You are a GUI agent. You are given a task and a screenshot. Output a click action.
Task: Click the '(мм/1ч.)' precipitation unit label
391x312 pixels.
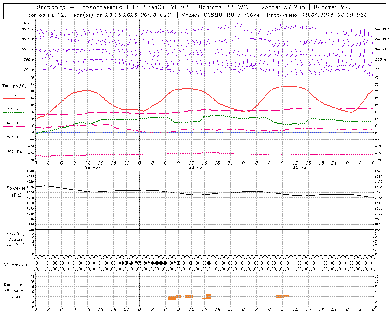point(16,245)
